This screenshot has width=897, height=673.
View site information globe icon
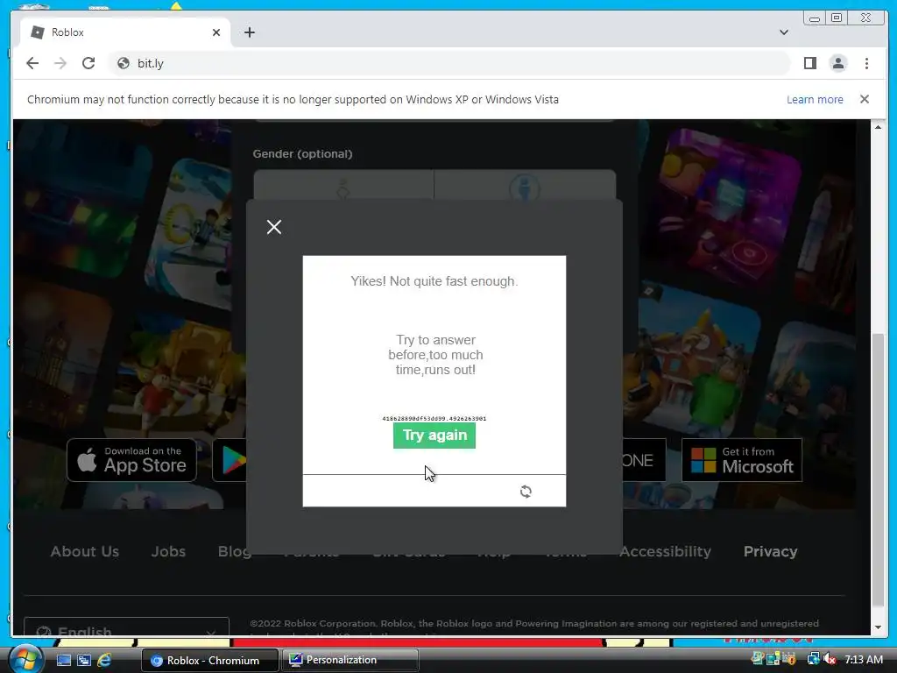tap(123, 63)
